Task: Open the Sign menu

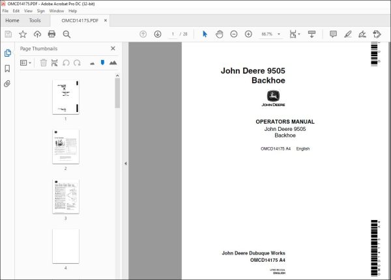Action: [40, 11]
